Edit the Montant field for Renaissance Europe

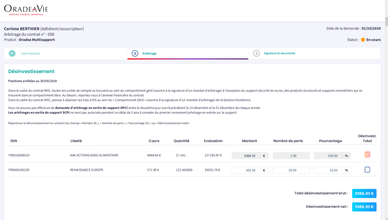pyautogui.click(x=245, y=170)
